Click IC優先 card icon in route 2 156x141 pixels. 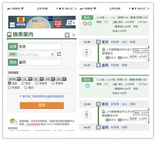click(114, 84)
